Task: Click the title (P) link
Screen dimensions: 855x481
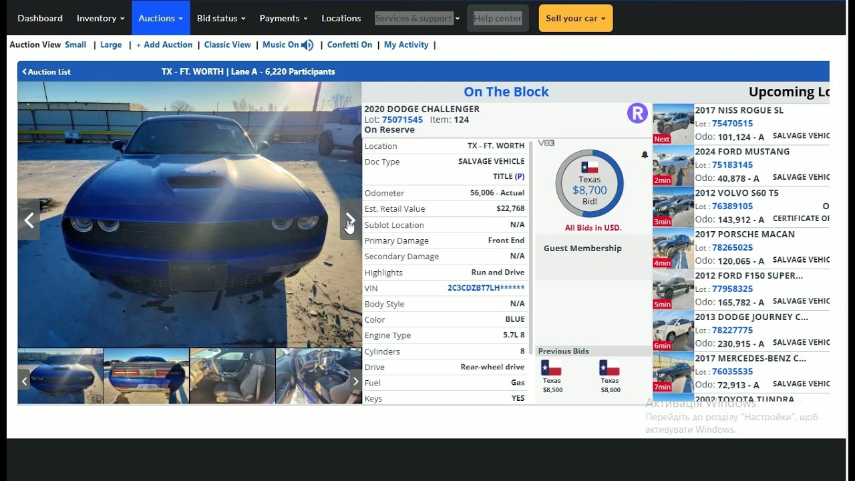Action: click(x=519, y=176)
